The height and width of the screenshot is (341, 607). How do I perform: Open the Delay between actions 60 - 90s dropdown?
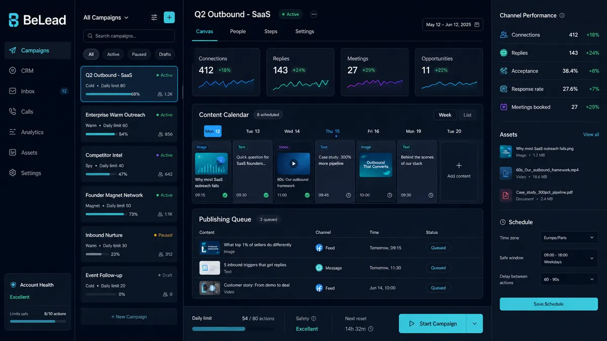tap(569, 279)
